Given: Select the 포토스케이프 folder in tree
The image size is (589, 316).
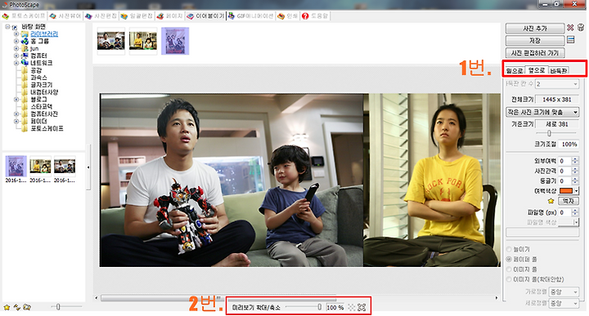Looking at the screenshot, I should 47,128.
